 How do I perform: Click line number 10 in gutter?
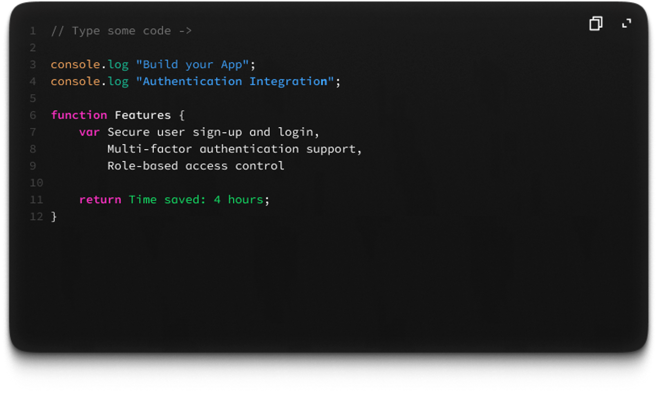click(x=36, y=183)
